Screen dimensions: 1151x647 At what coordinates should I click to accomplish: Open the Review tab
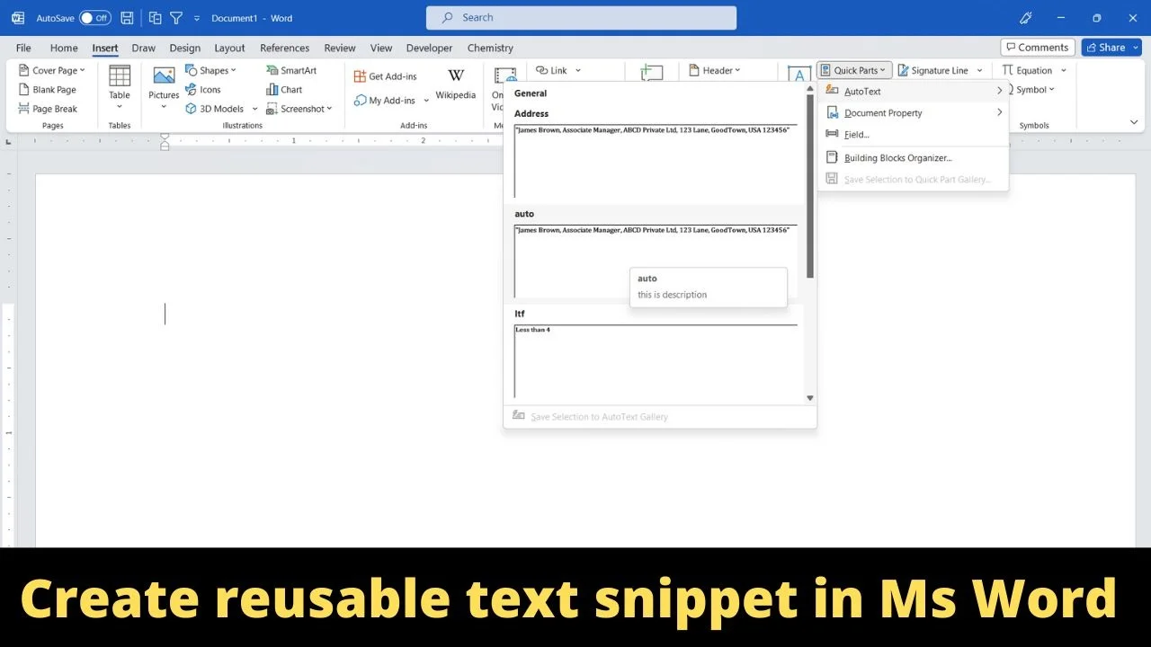[x=340, y=49]
